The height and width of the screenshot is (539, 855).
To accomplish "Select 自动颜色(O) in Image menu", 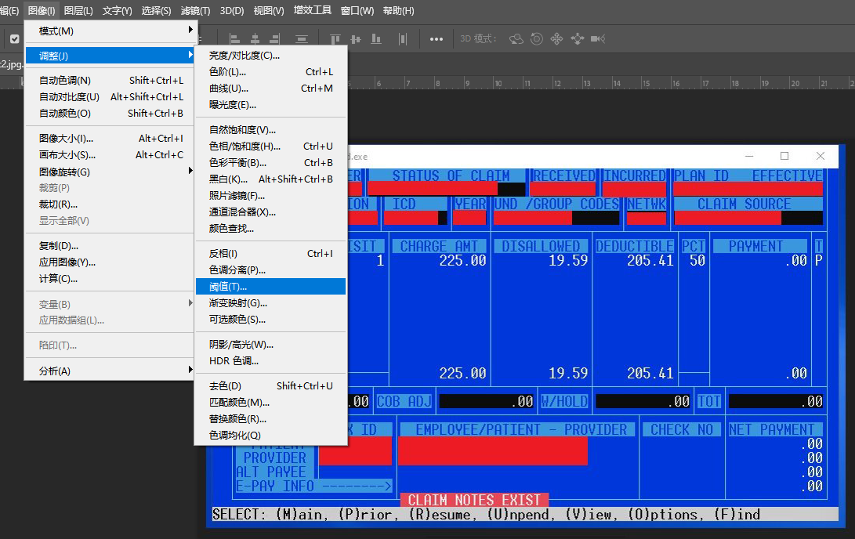I will (x=110, y=114).
